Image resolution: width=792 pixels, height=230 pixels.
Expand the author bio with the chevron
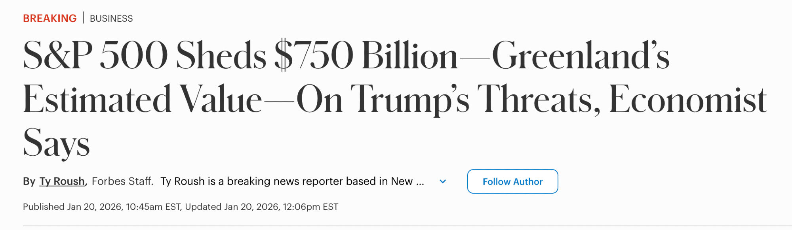tap(443, 181)
